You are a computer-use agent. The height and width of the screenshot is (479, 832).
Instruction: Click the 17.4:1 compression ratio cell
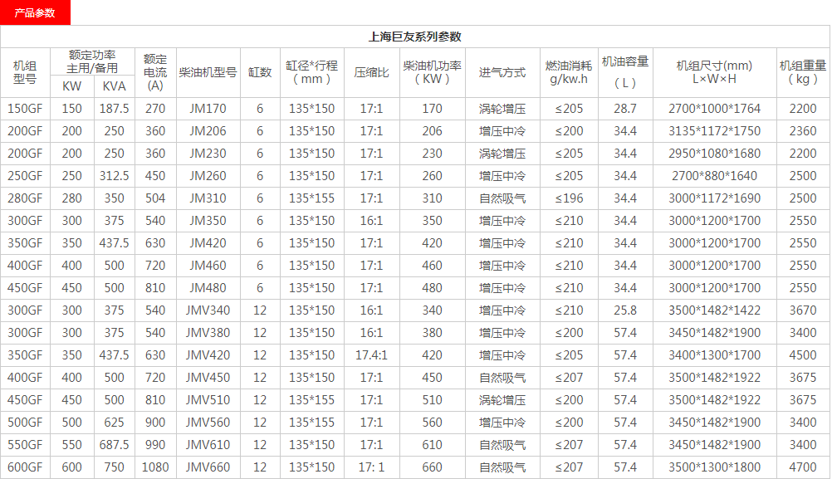point(371,354)
